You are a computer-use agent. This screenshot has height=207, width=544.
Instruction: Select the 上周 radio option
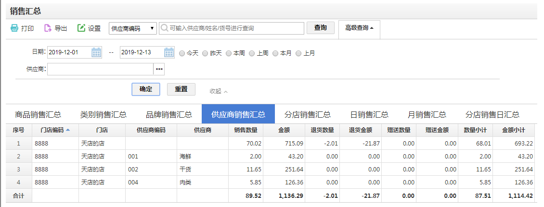(x=252, y=54)
